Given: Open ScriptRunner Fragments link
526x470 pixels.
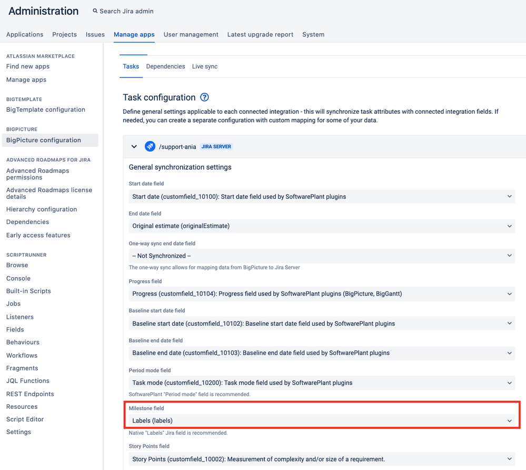Looking at the screenshot, I should coord(22,368).
